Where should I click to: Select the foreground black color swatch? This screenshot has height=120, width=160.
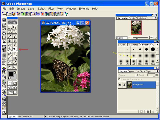pyautogui.click(x=11, y=74)
